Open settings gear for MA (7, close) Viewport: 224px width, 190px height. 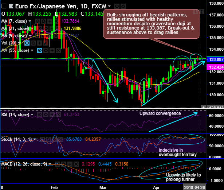point(44,21)
